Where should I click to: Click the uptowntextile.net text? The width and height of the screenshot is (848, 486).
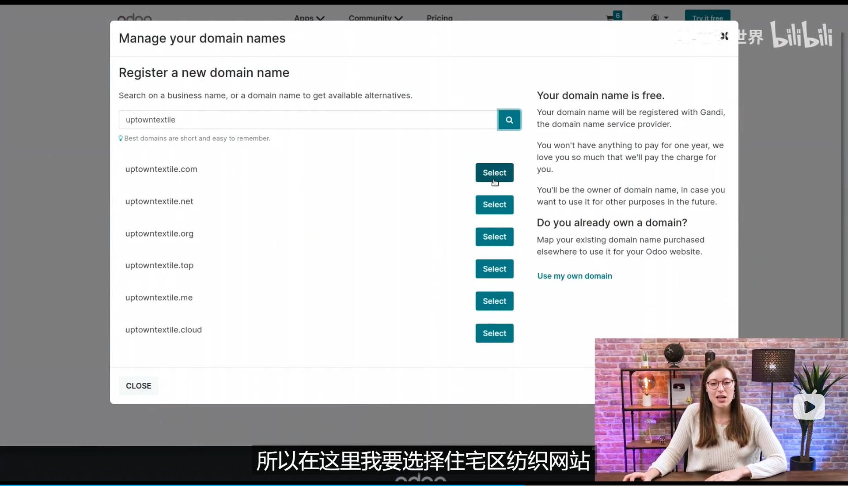[159, 201]
